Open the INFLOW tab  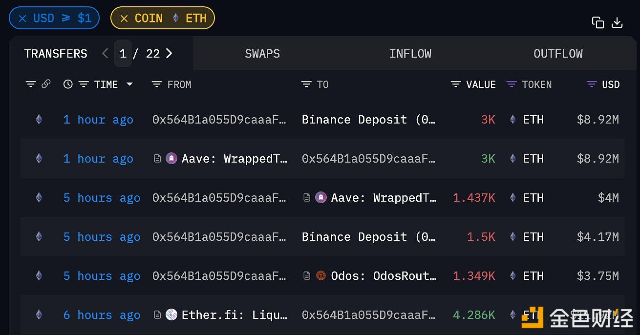pyautogui.click(x=410, y=54)
